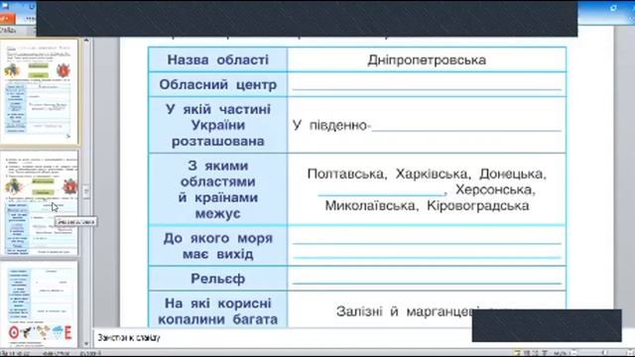Open the orange File tab

click(7, 19)
